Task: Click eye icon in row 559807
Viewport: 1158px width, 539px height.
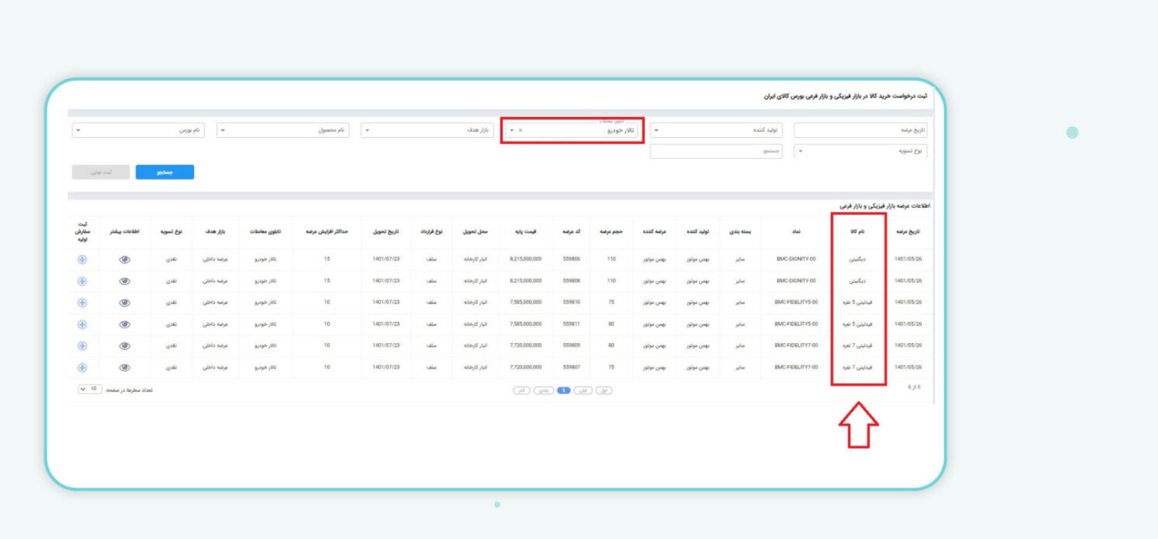Action: point(124,367)
